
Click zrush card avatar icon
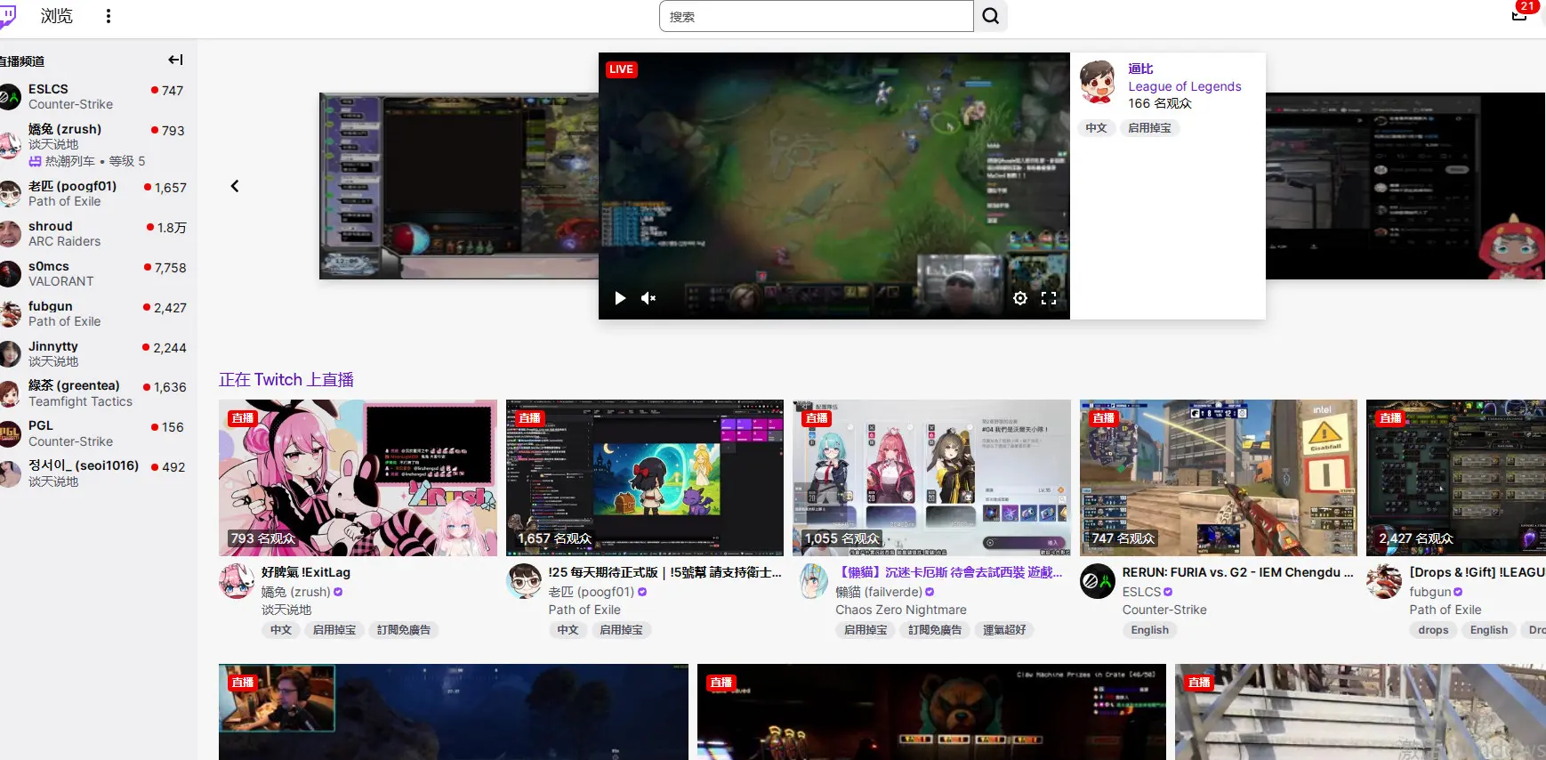coord(237,581)
